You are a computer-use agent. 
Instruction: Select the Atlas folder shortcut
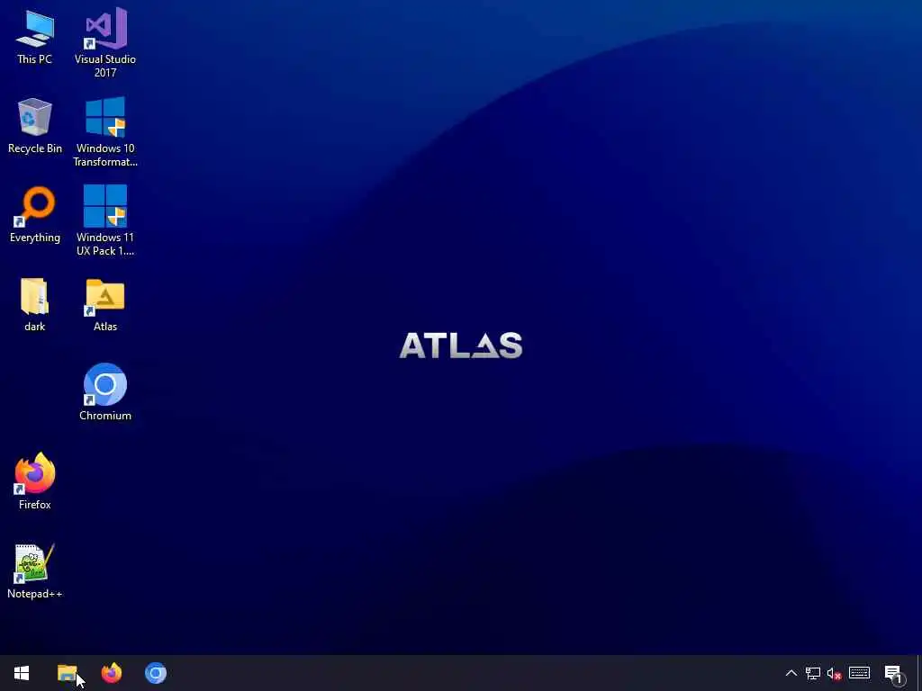pyautogui.click(x=105, y=304)
